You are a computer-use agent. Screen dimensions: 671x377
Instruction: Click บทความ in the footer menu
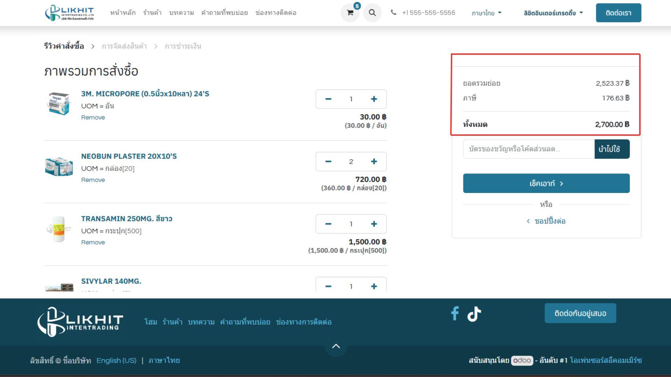click(x=201, y=322)
